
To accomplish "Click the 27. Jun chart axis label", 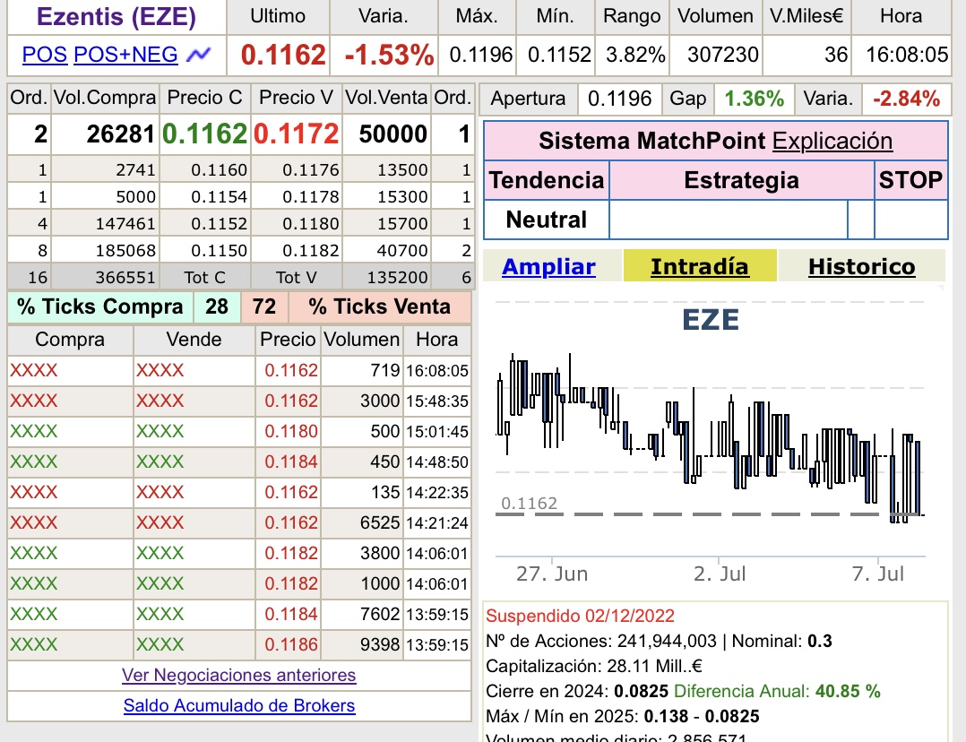I will click(x=552, y=574).
